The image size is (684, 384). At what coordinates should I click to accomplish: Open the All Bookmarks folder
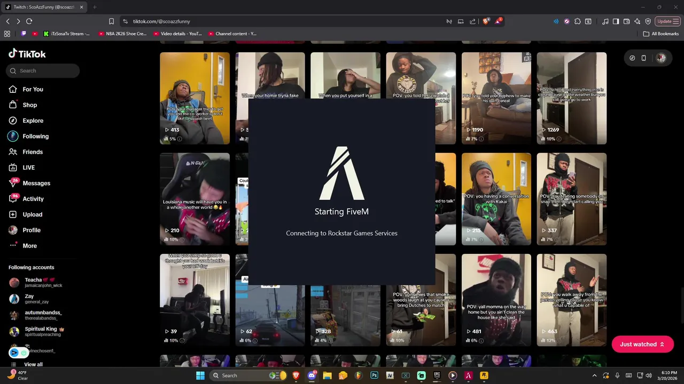coord(661,34)
